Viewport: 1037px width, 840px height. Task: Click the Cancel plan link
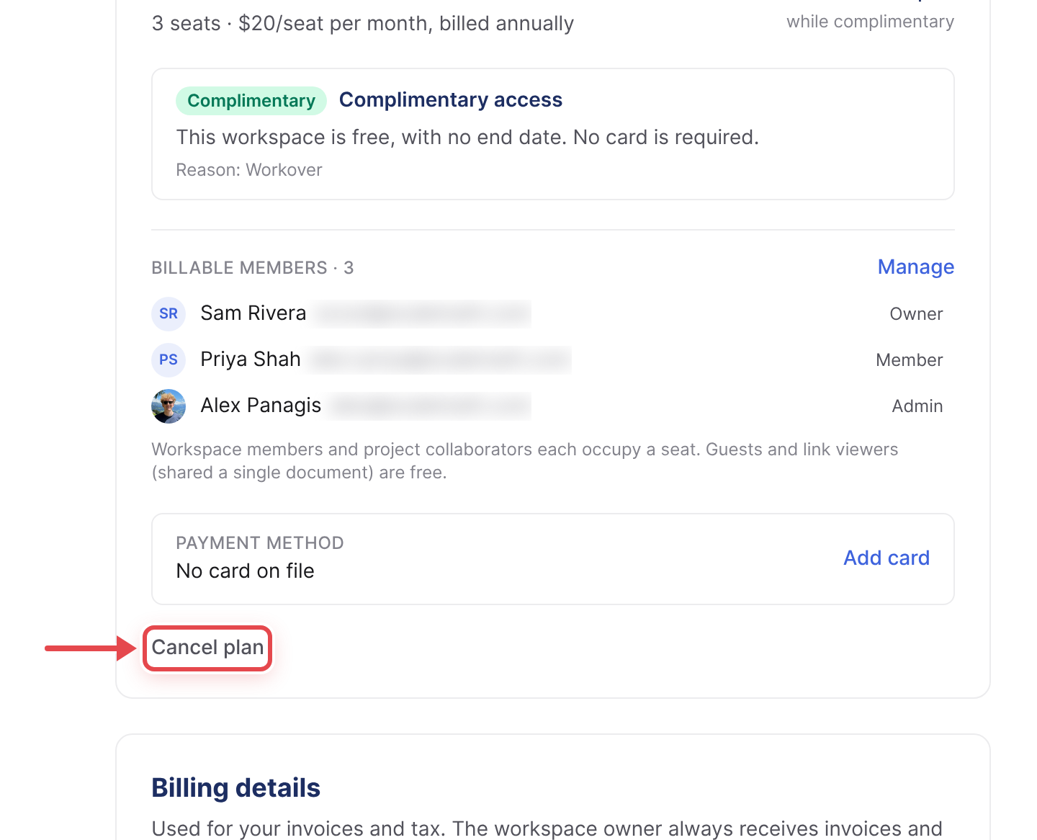pyautogui.click(x=207, y=648)
